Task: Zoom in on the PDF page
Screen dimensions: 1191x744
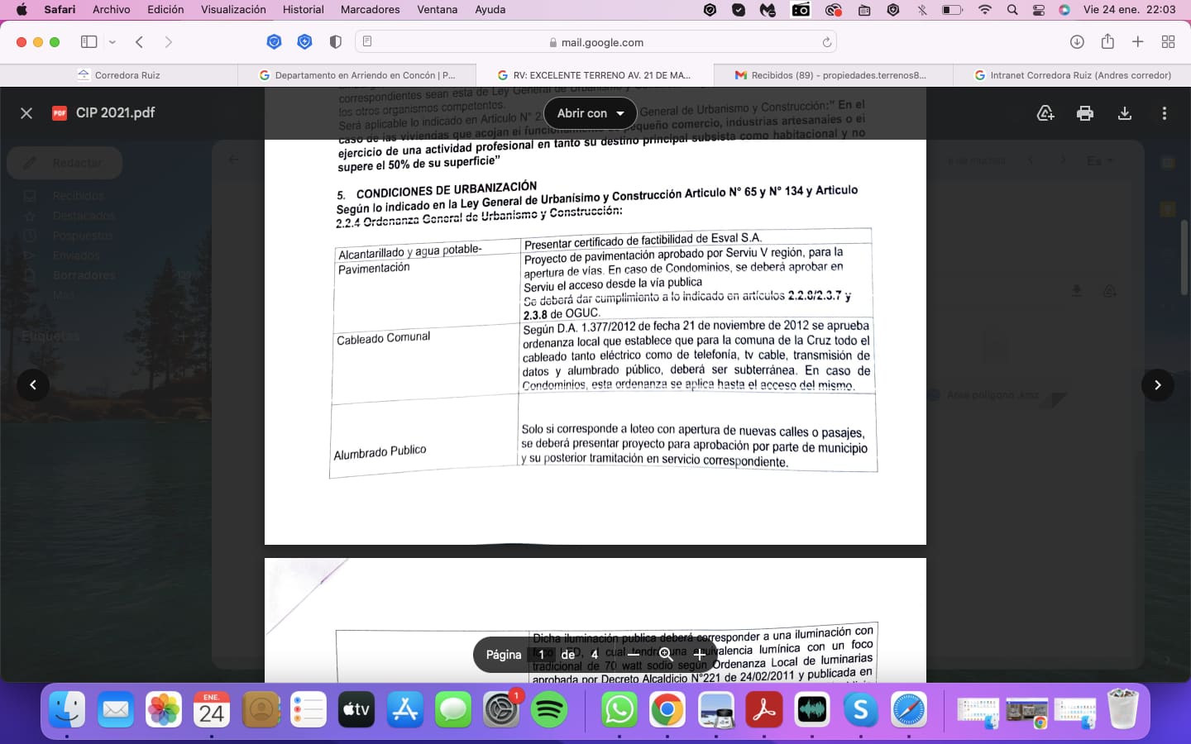Action: coord(699,654)
